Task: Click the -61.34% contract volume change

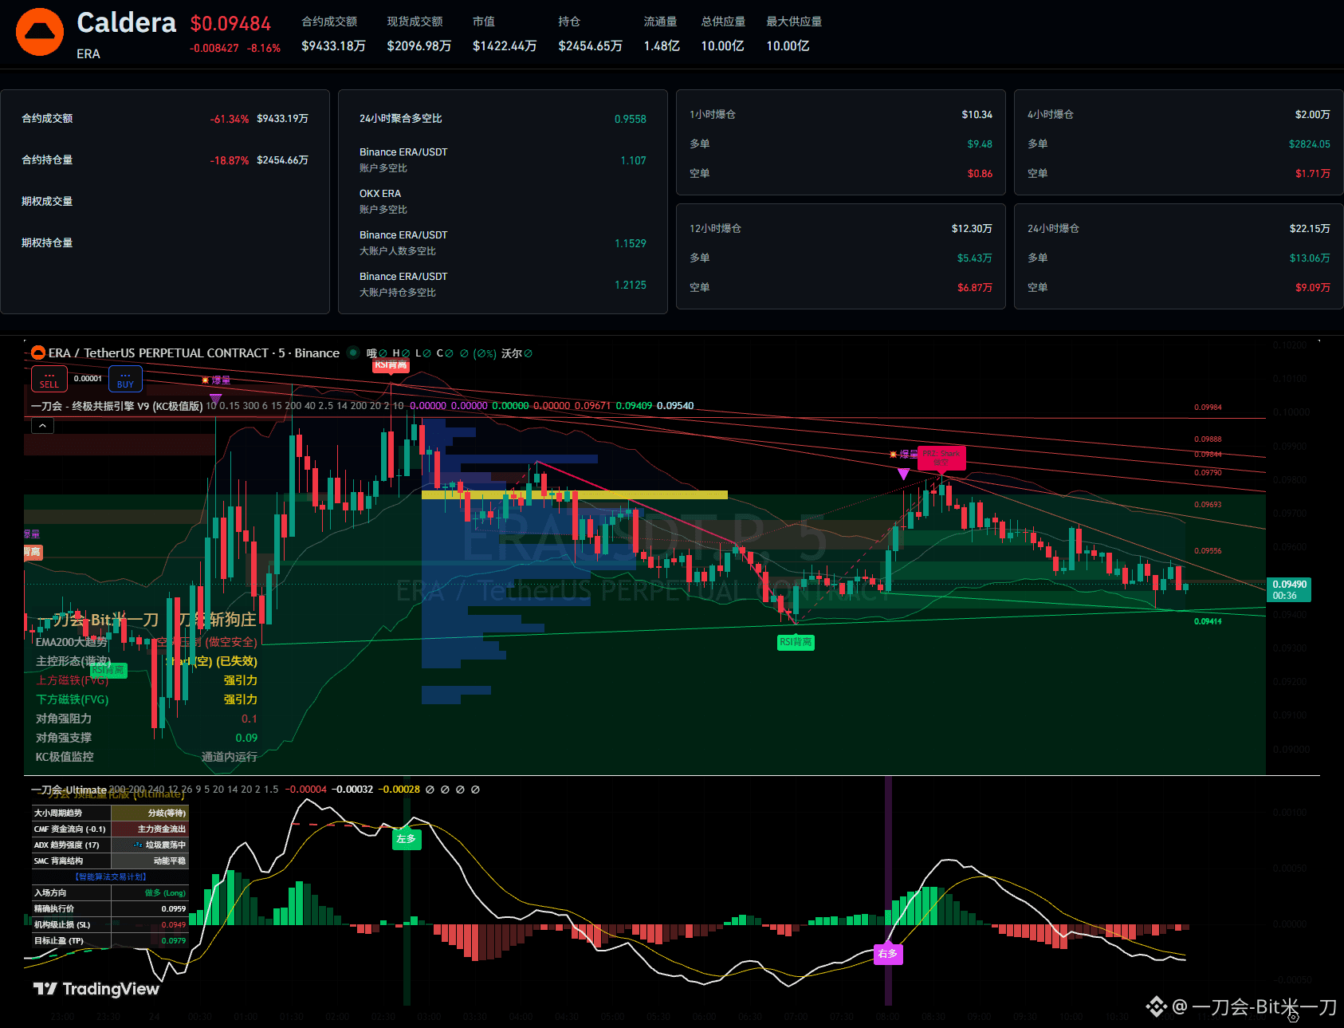Action: 230,119
